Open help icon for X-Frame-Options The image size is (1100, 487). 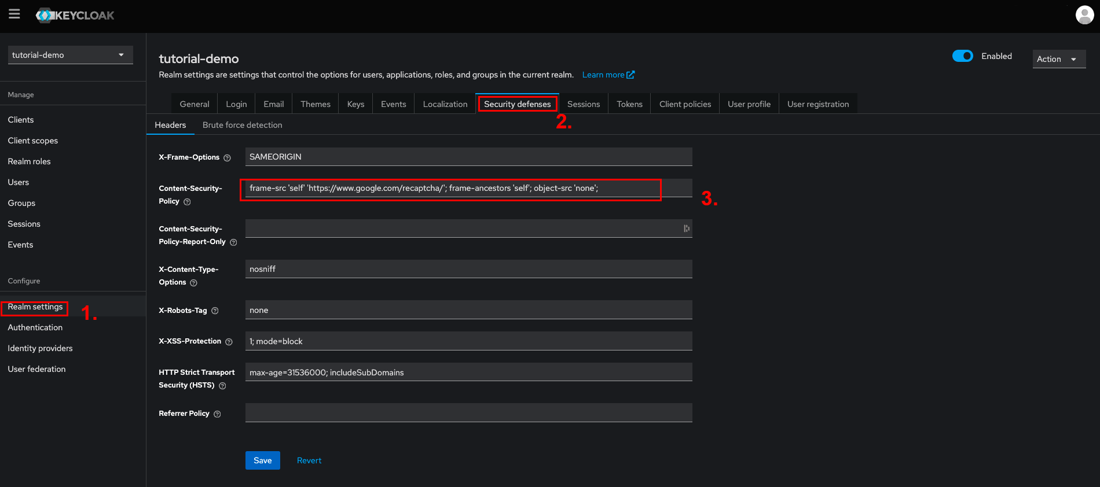tap(227, 158)
